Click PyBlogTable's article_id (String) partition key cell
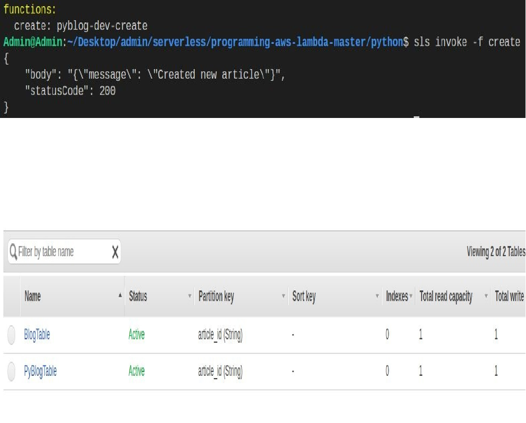The image size is (526, 423). 220,371
